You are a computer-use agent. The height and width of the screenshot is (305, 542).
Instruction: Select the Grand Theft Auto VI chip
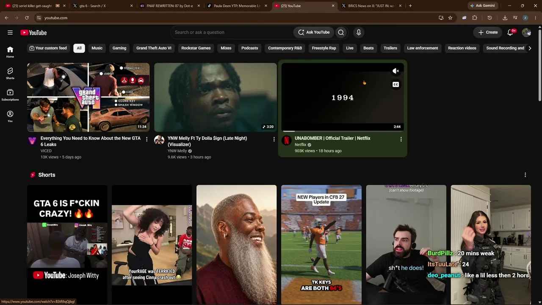(154, 48)
